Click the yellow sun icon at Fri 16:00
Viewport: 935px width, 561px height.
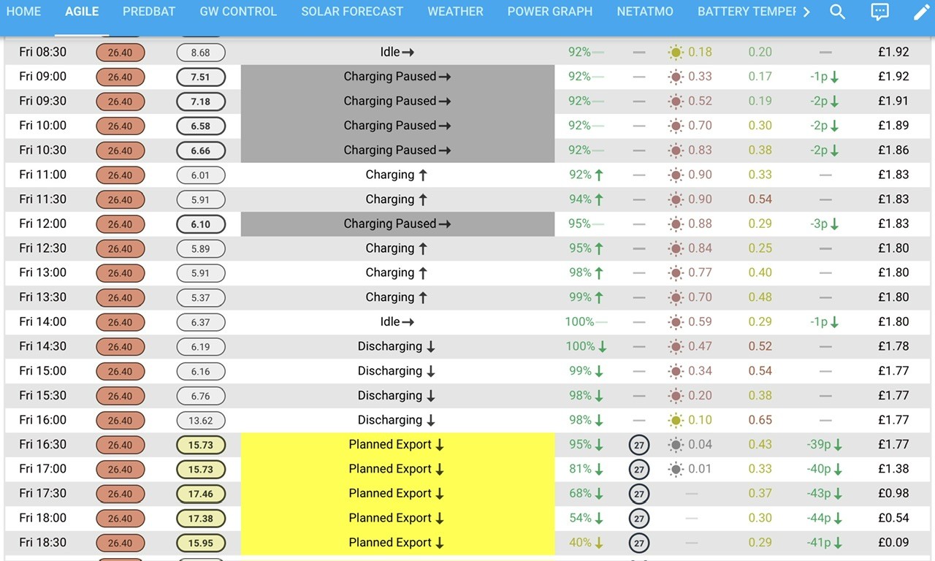tap(676, 420)
